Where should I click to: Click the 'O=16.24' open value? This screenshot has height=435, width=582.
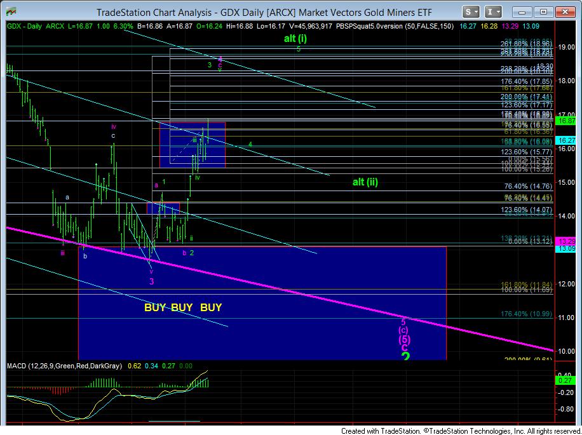209,26
